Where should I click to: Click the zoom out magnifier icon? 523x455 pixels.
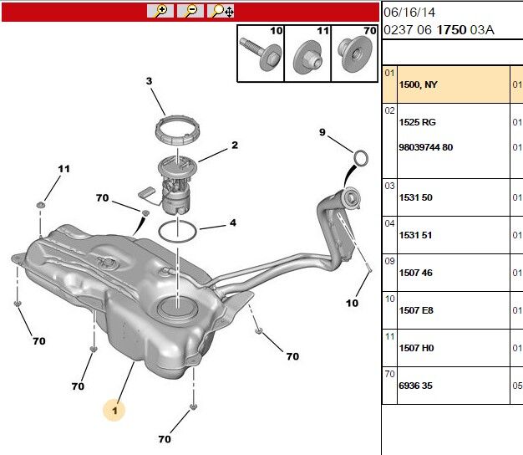(x=190, y=11)
